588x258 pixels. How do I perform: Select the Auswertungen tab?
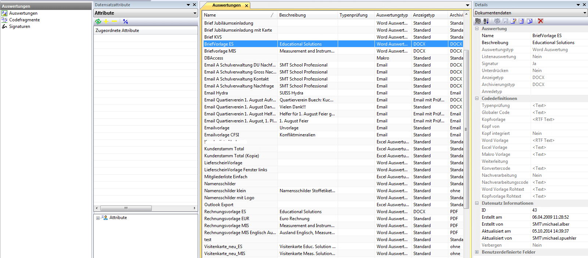click(x=226, y=5)
